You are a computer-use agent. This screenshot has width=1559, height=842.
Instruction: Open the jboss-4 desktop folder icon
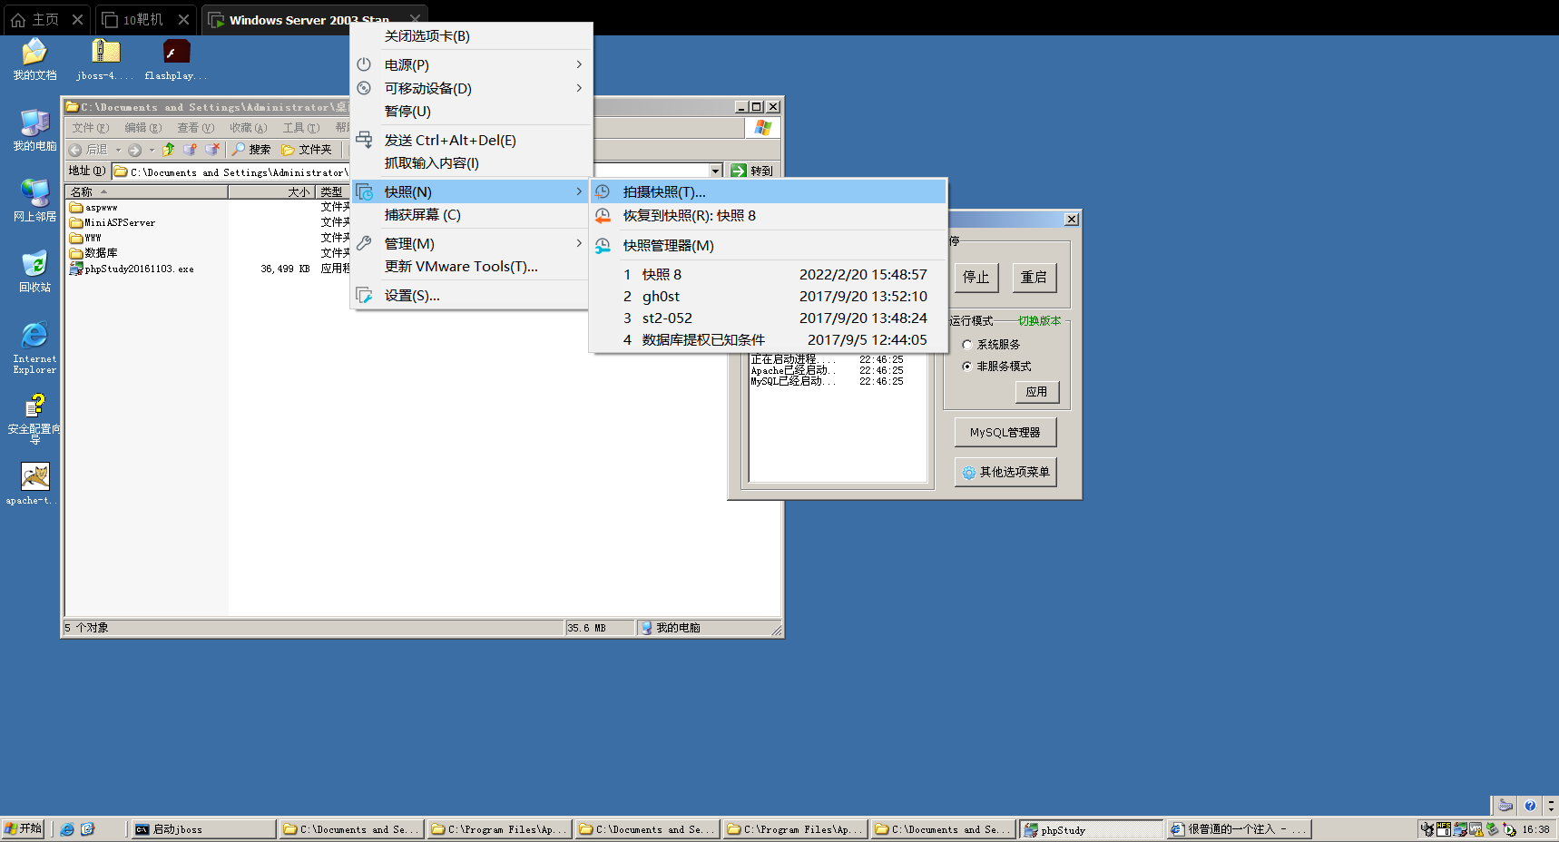[105, 58]
